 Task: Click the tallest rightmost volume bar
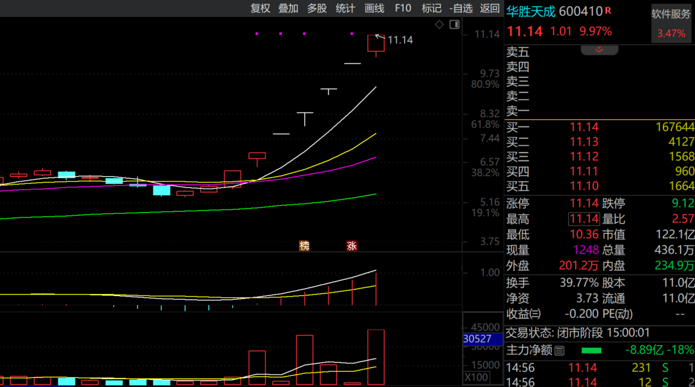click(x=376, y=357)
